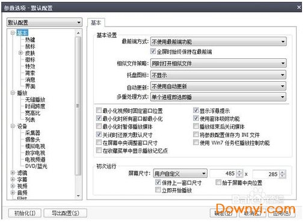This screenshot has width=305, height=223.
Task: Open the 最前端方式 dropdown
Action: tap(218, 41)
